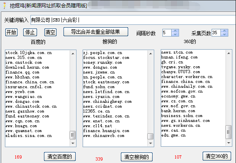Select fund.sohu.com row
The width and height of the screenshot is (236, 163).
(99, 87)
